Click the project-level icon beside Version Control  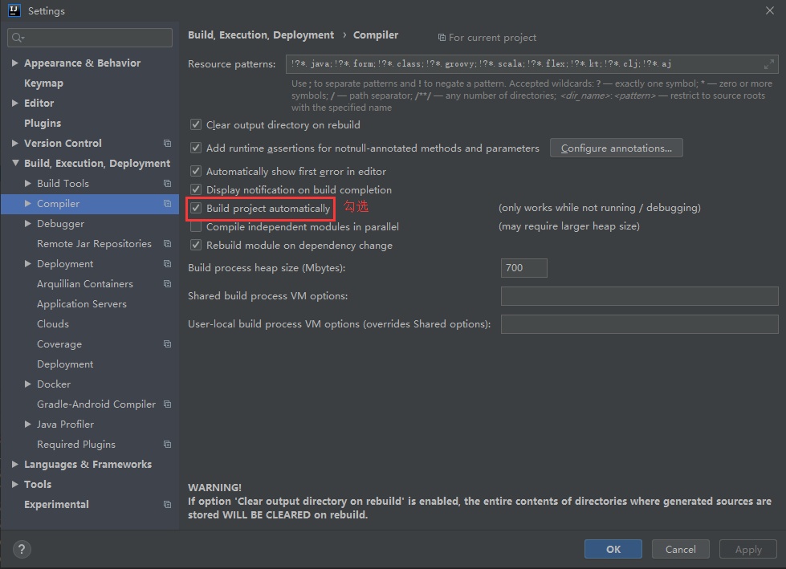point(168,143)
